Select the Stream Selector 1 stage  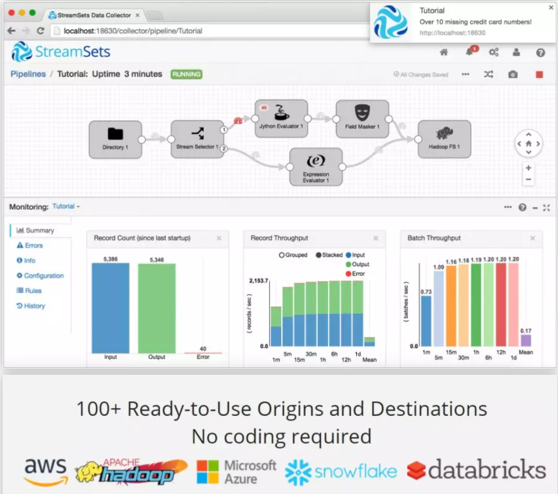coord(197,139)
